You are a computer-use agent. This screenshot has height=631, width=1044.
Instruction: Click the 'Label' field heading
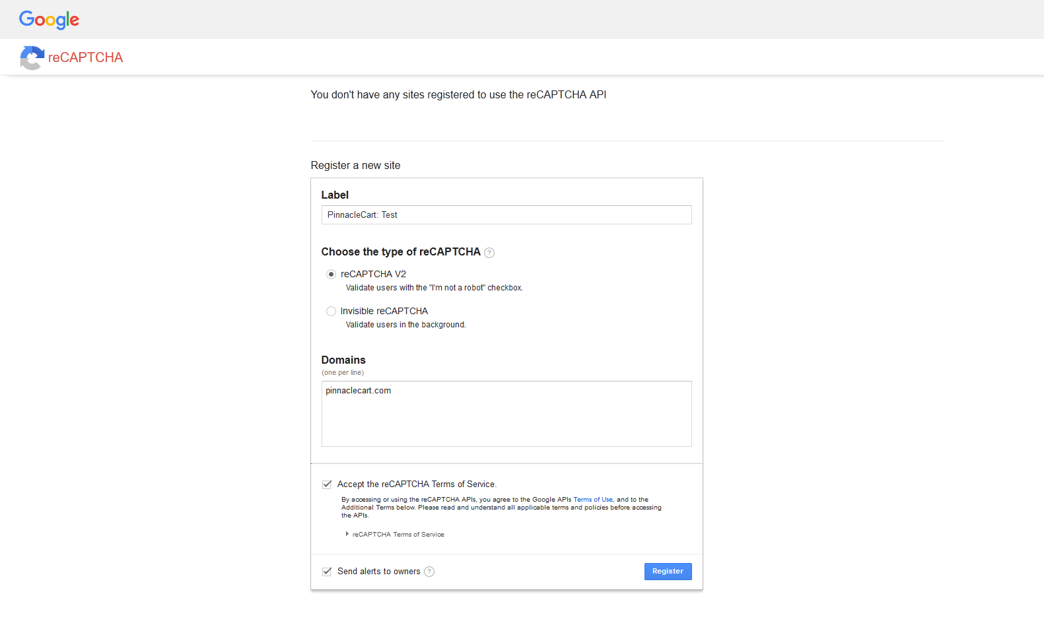pyautogui.click(x=335, y=195)
